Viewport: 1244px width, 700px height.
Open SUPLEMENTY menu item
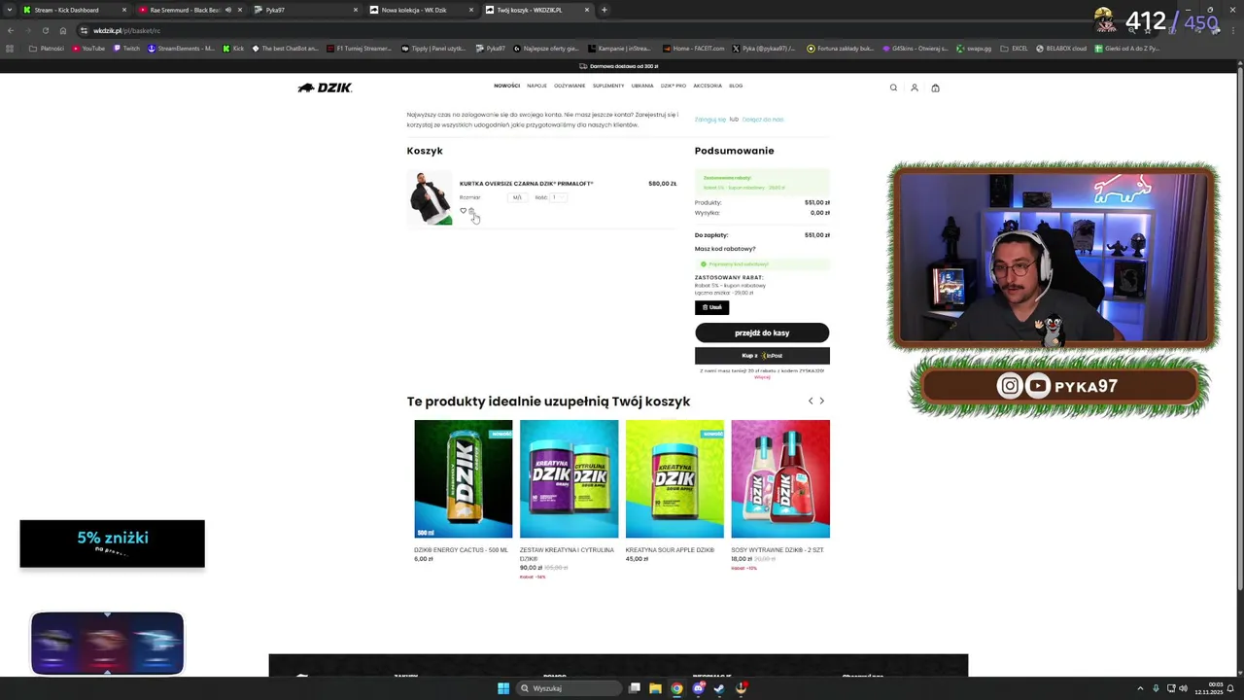pos(608,86)
